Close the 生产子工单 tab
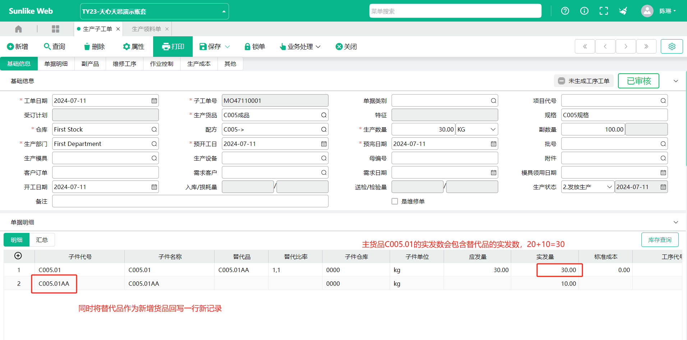Viewport: 687px width, 340px height. (x=118, y=29)
